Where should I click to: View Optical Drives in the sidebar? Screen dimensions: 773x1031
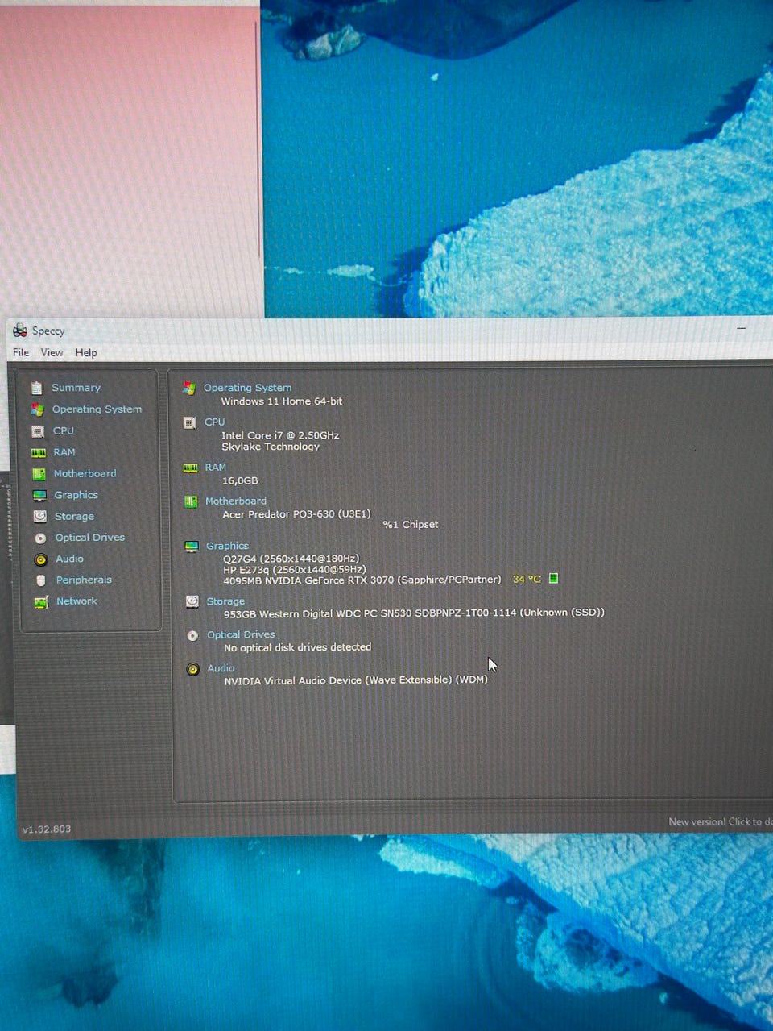tap(90, 537)
